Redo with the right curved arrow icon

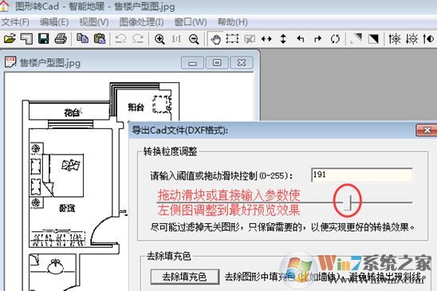[138, 38]
